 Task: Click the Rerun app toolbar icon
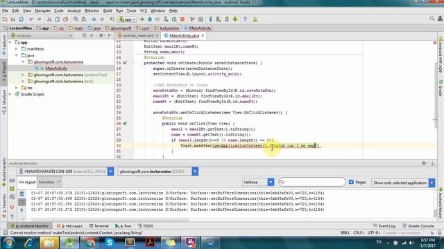click(x=174, y=19)
